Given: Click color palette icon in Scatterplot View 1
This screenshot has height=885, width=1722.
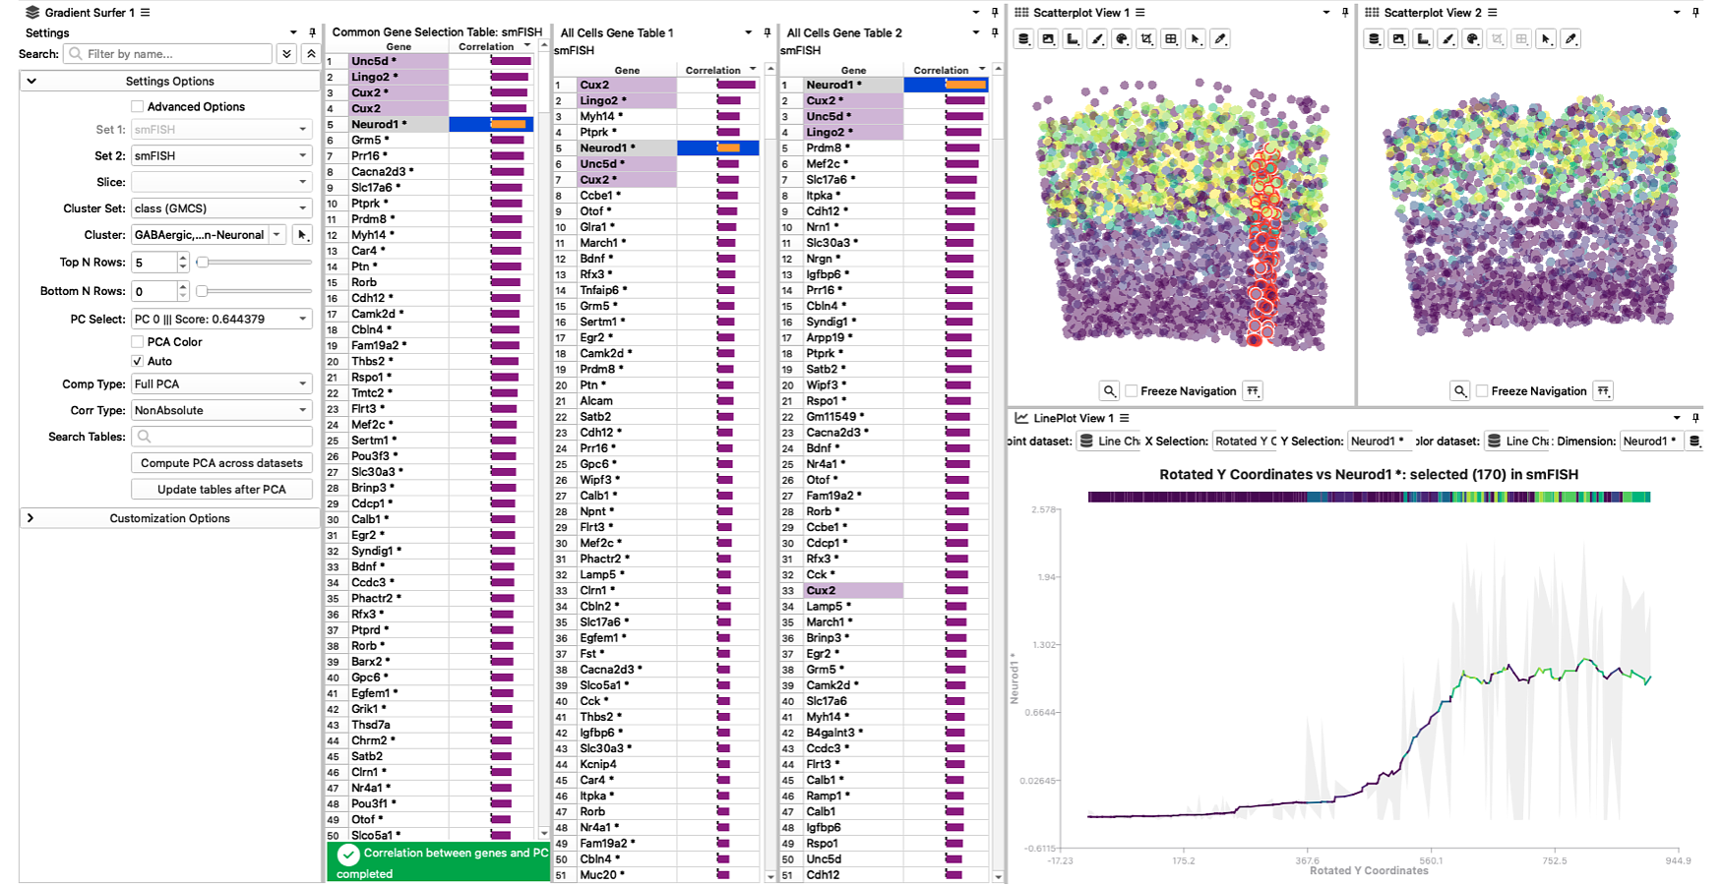Looking at the screenshot, I should pos(1122,39).
